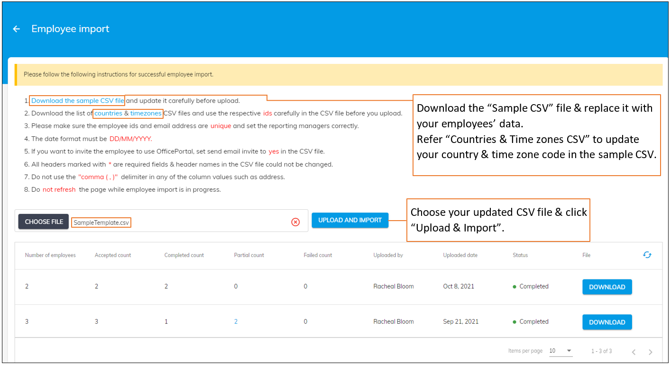Image resolution: width=671 pixels, height=365 pixels.
Task: Go to the next page of results
Action: (x=650, y=351)
